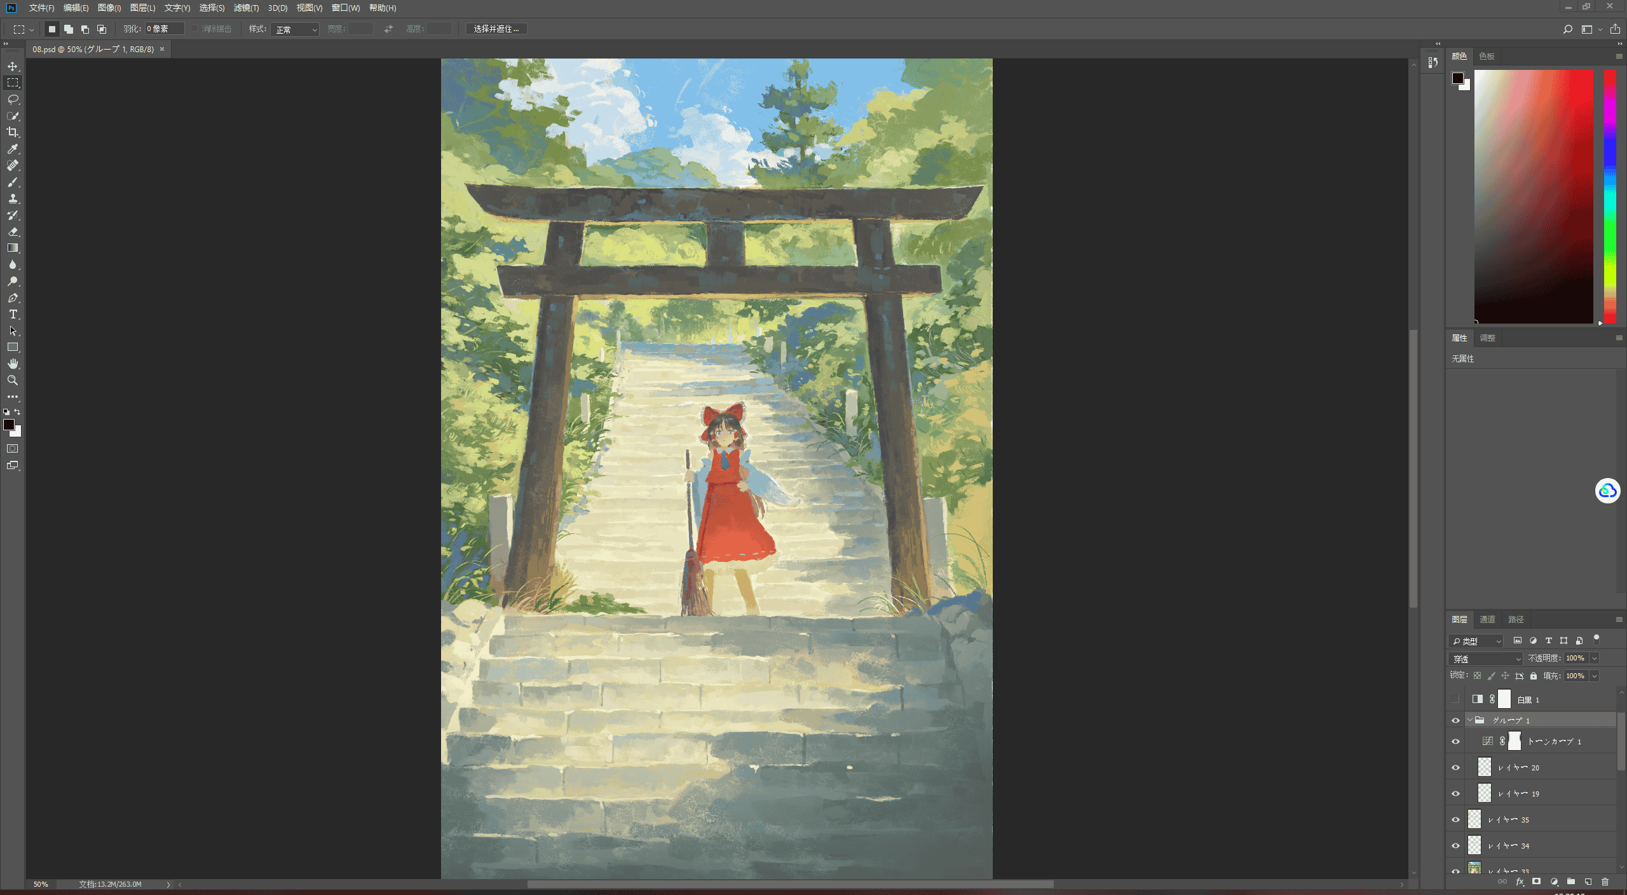
Task: Hide レイヤー 19 layer
Action: (1455, 793)
